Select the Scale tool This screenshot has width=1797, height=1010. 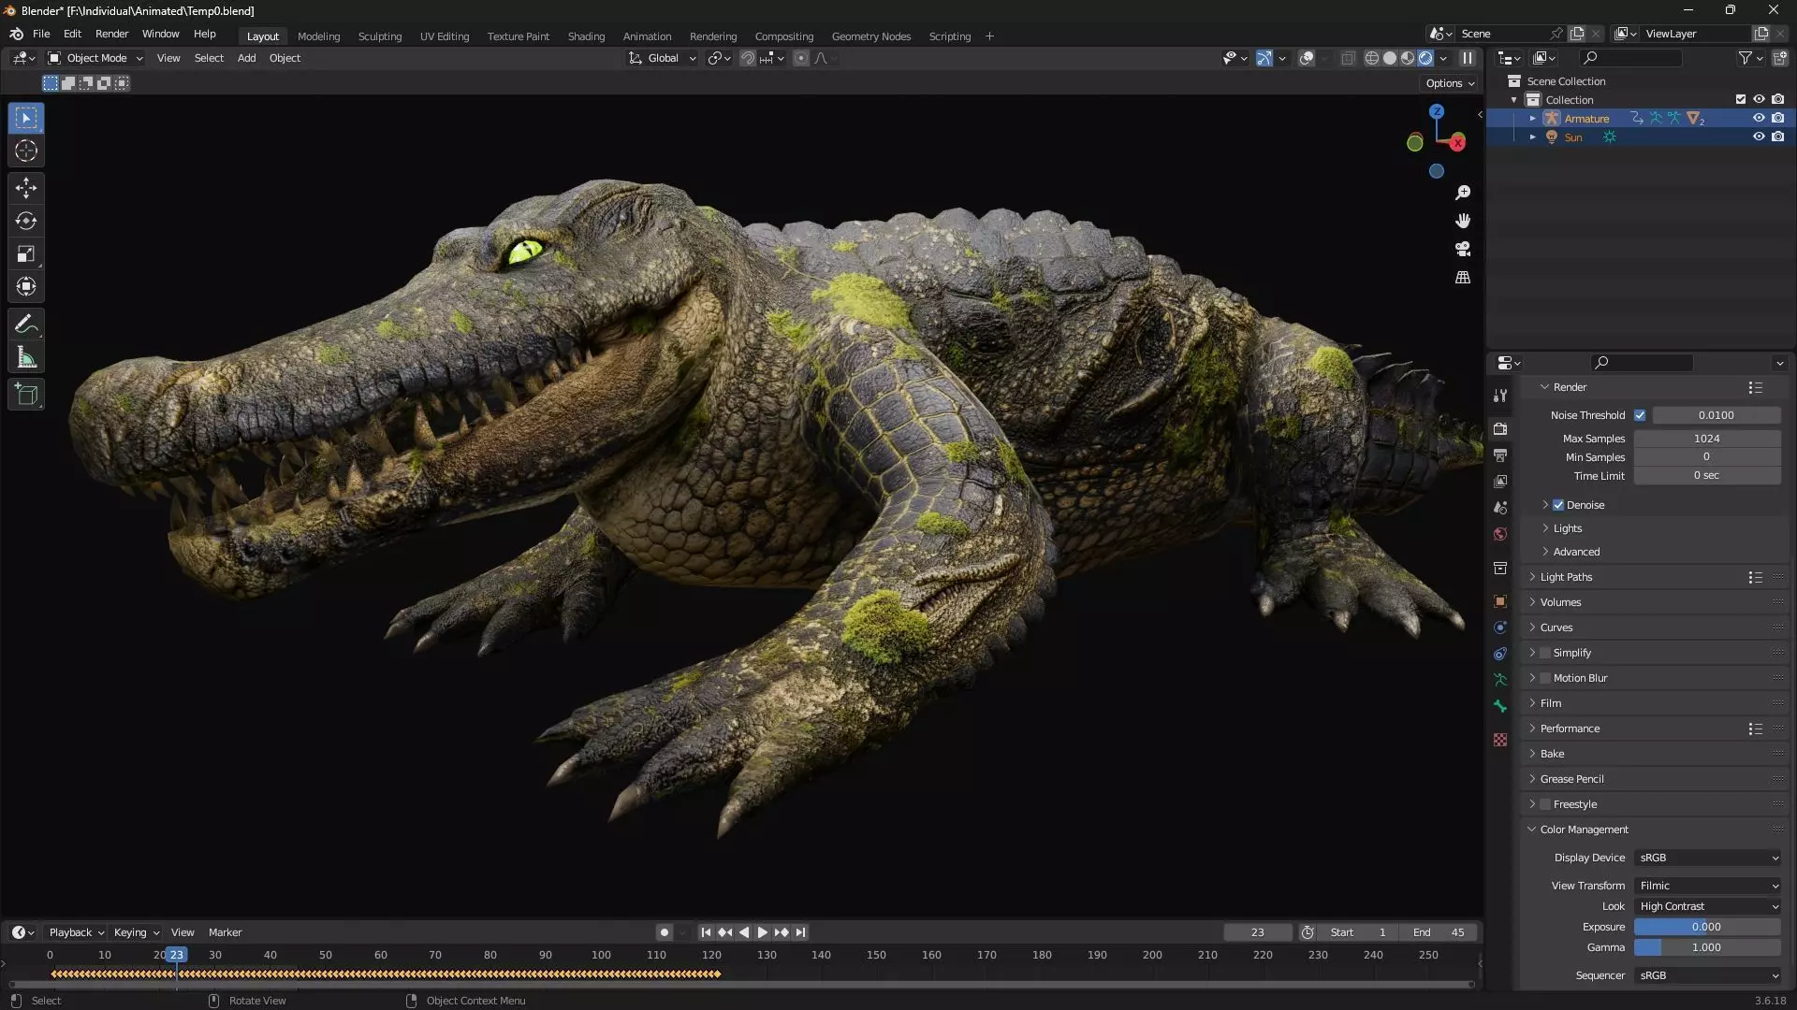26,253
